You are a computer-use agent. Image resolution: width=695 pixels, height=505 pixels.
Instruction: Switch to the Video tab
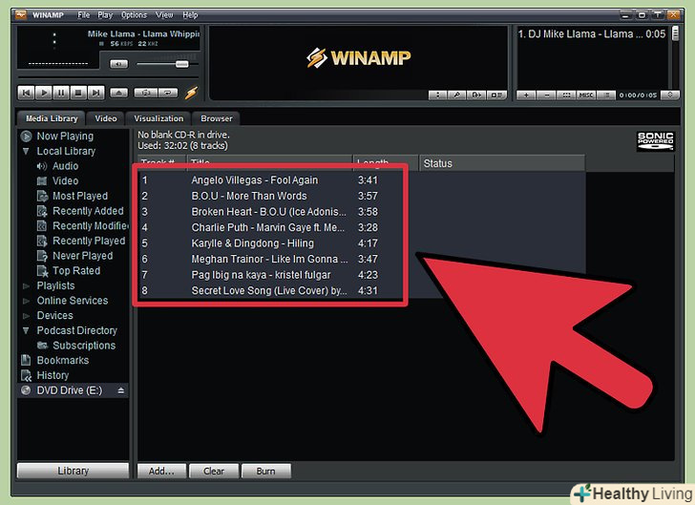105,118
